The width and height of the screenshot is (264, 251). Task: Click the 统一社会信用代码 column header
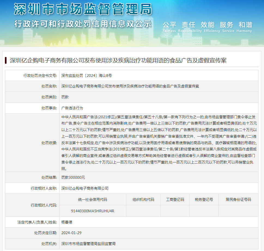[93, 199]
